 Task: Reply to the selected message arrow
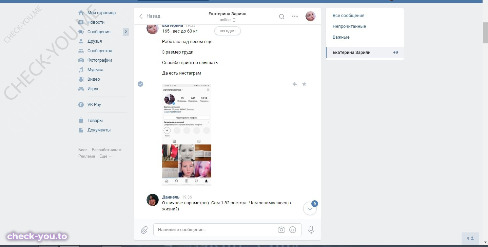tap(295, 84)
